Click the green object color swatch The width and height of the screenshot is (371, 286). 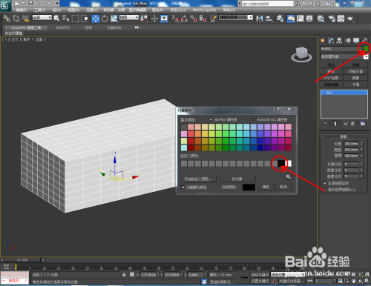click(x=366, y=49)
